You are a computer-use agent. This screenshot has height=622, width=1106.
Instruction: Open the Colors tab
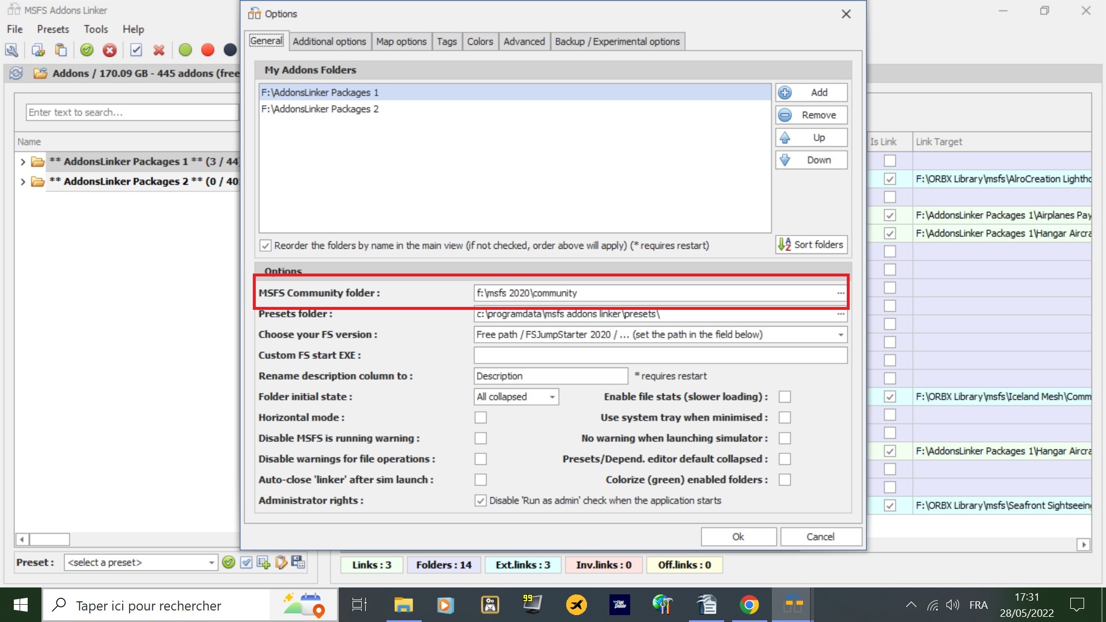[x=479, y=41]
